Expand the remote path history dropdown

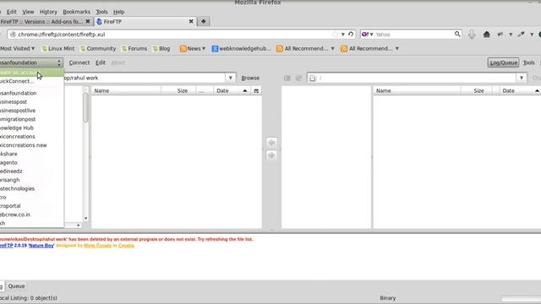(x=522, y=78)
